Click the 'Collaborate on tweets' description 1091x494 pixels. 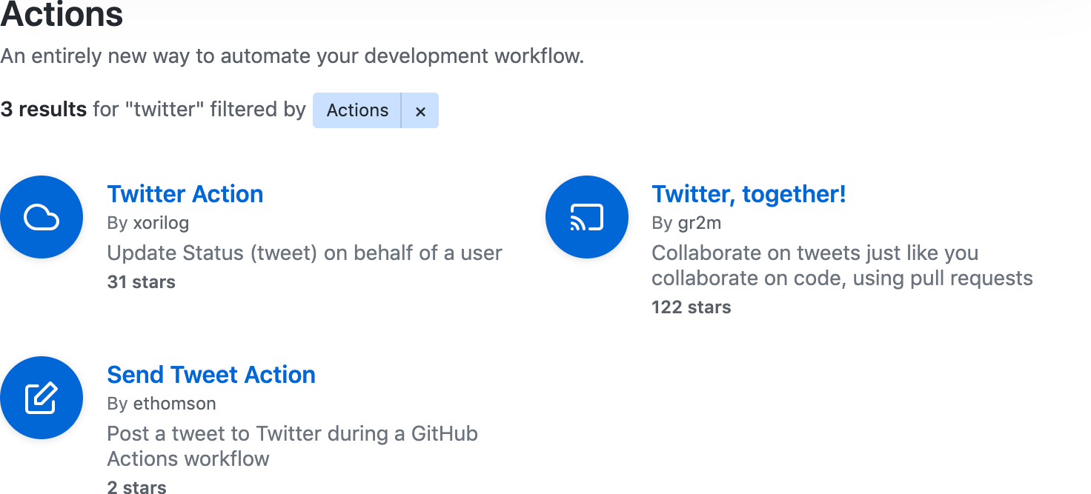[x=842, y=266]
